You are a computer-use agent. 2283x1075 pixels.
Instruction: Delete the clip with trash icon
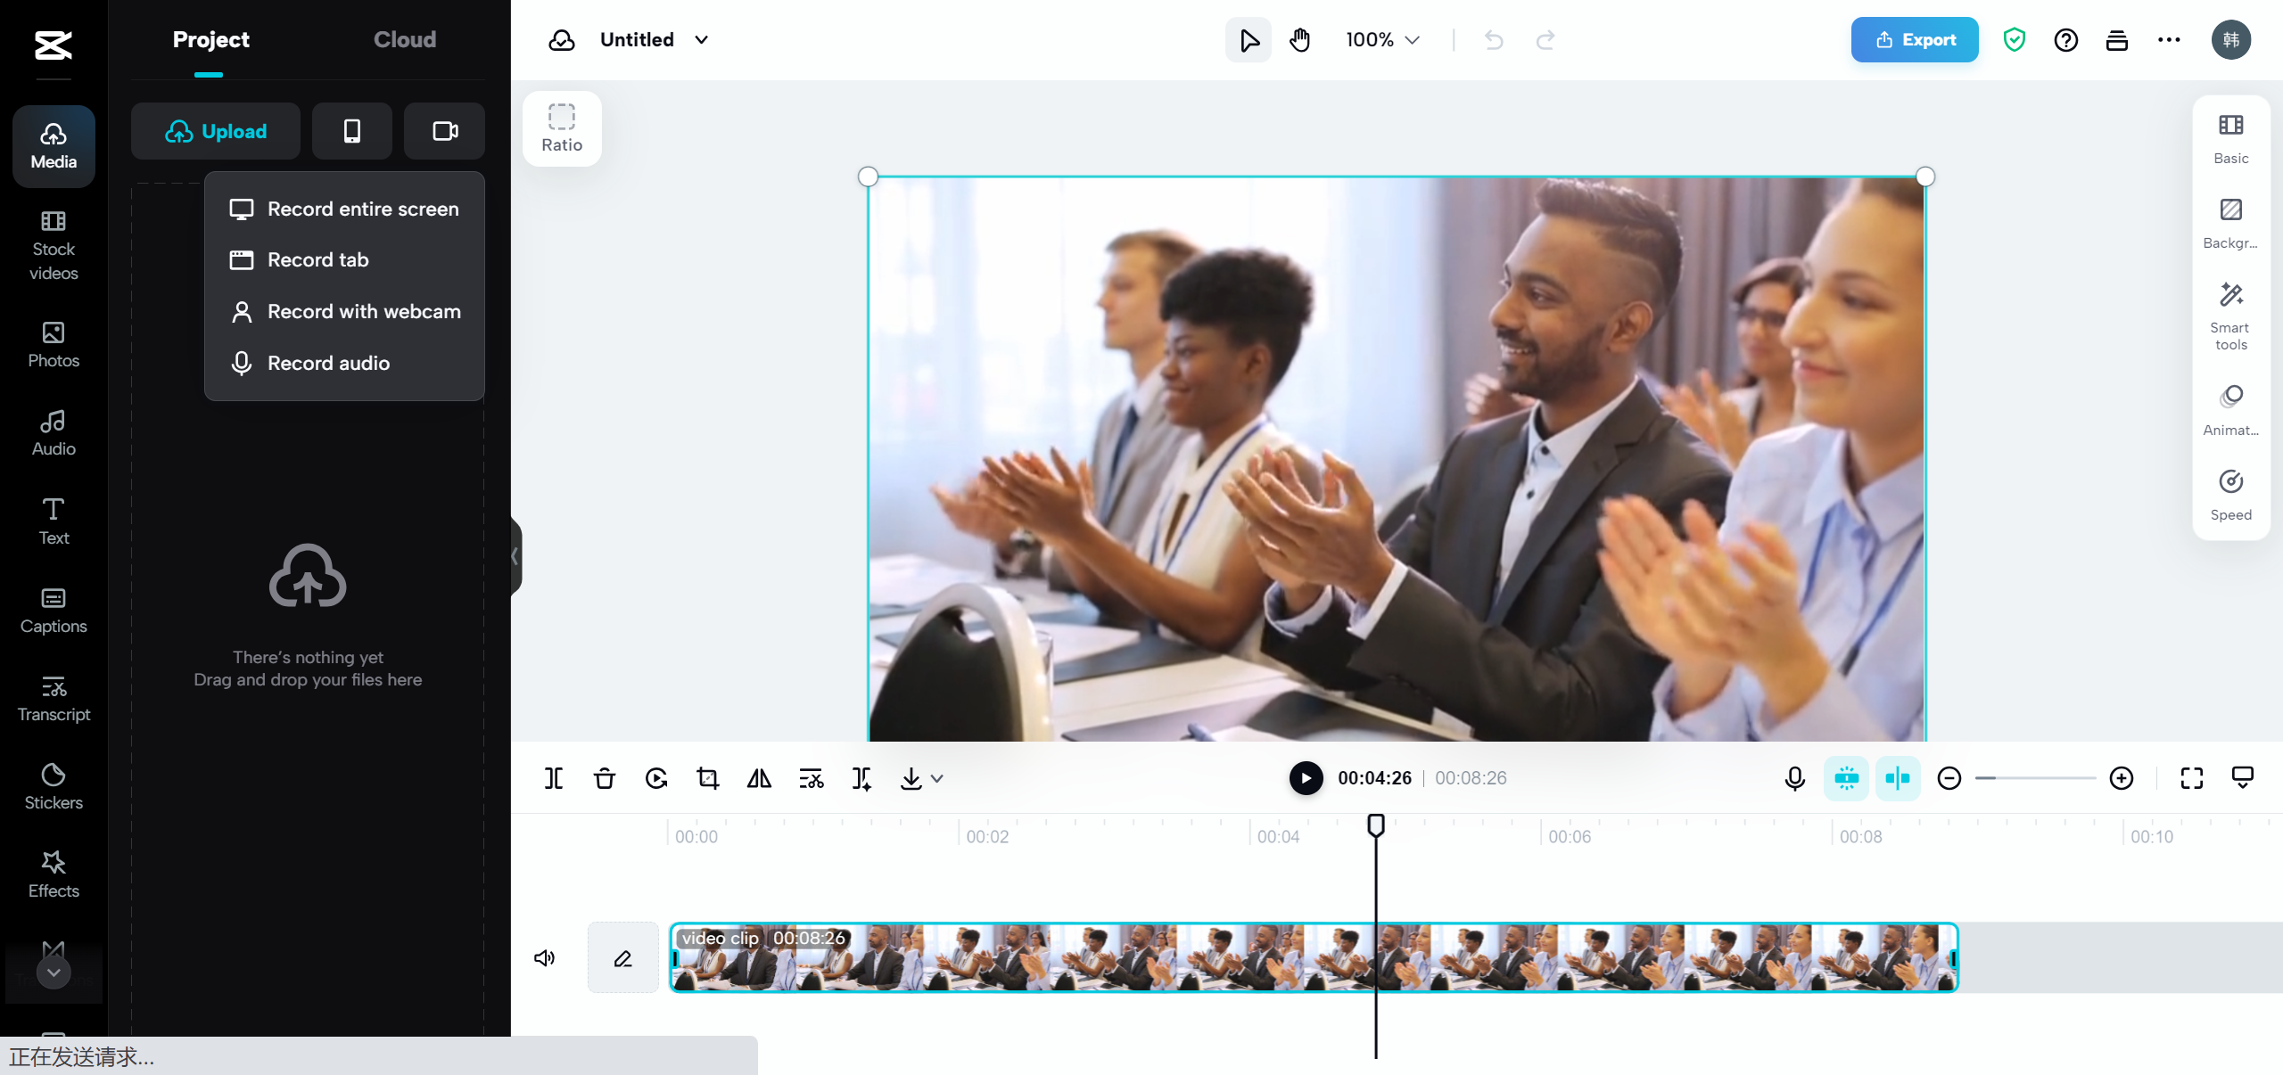click(605, 778)
